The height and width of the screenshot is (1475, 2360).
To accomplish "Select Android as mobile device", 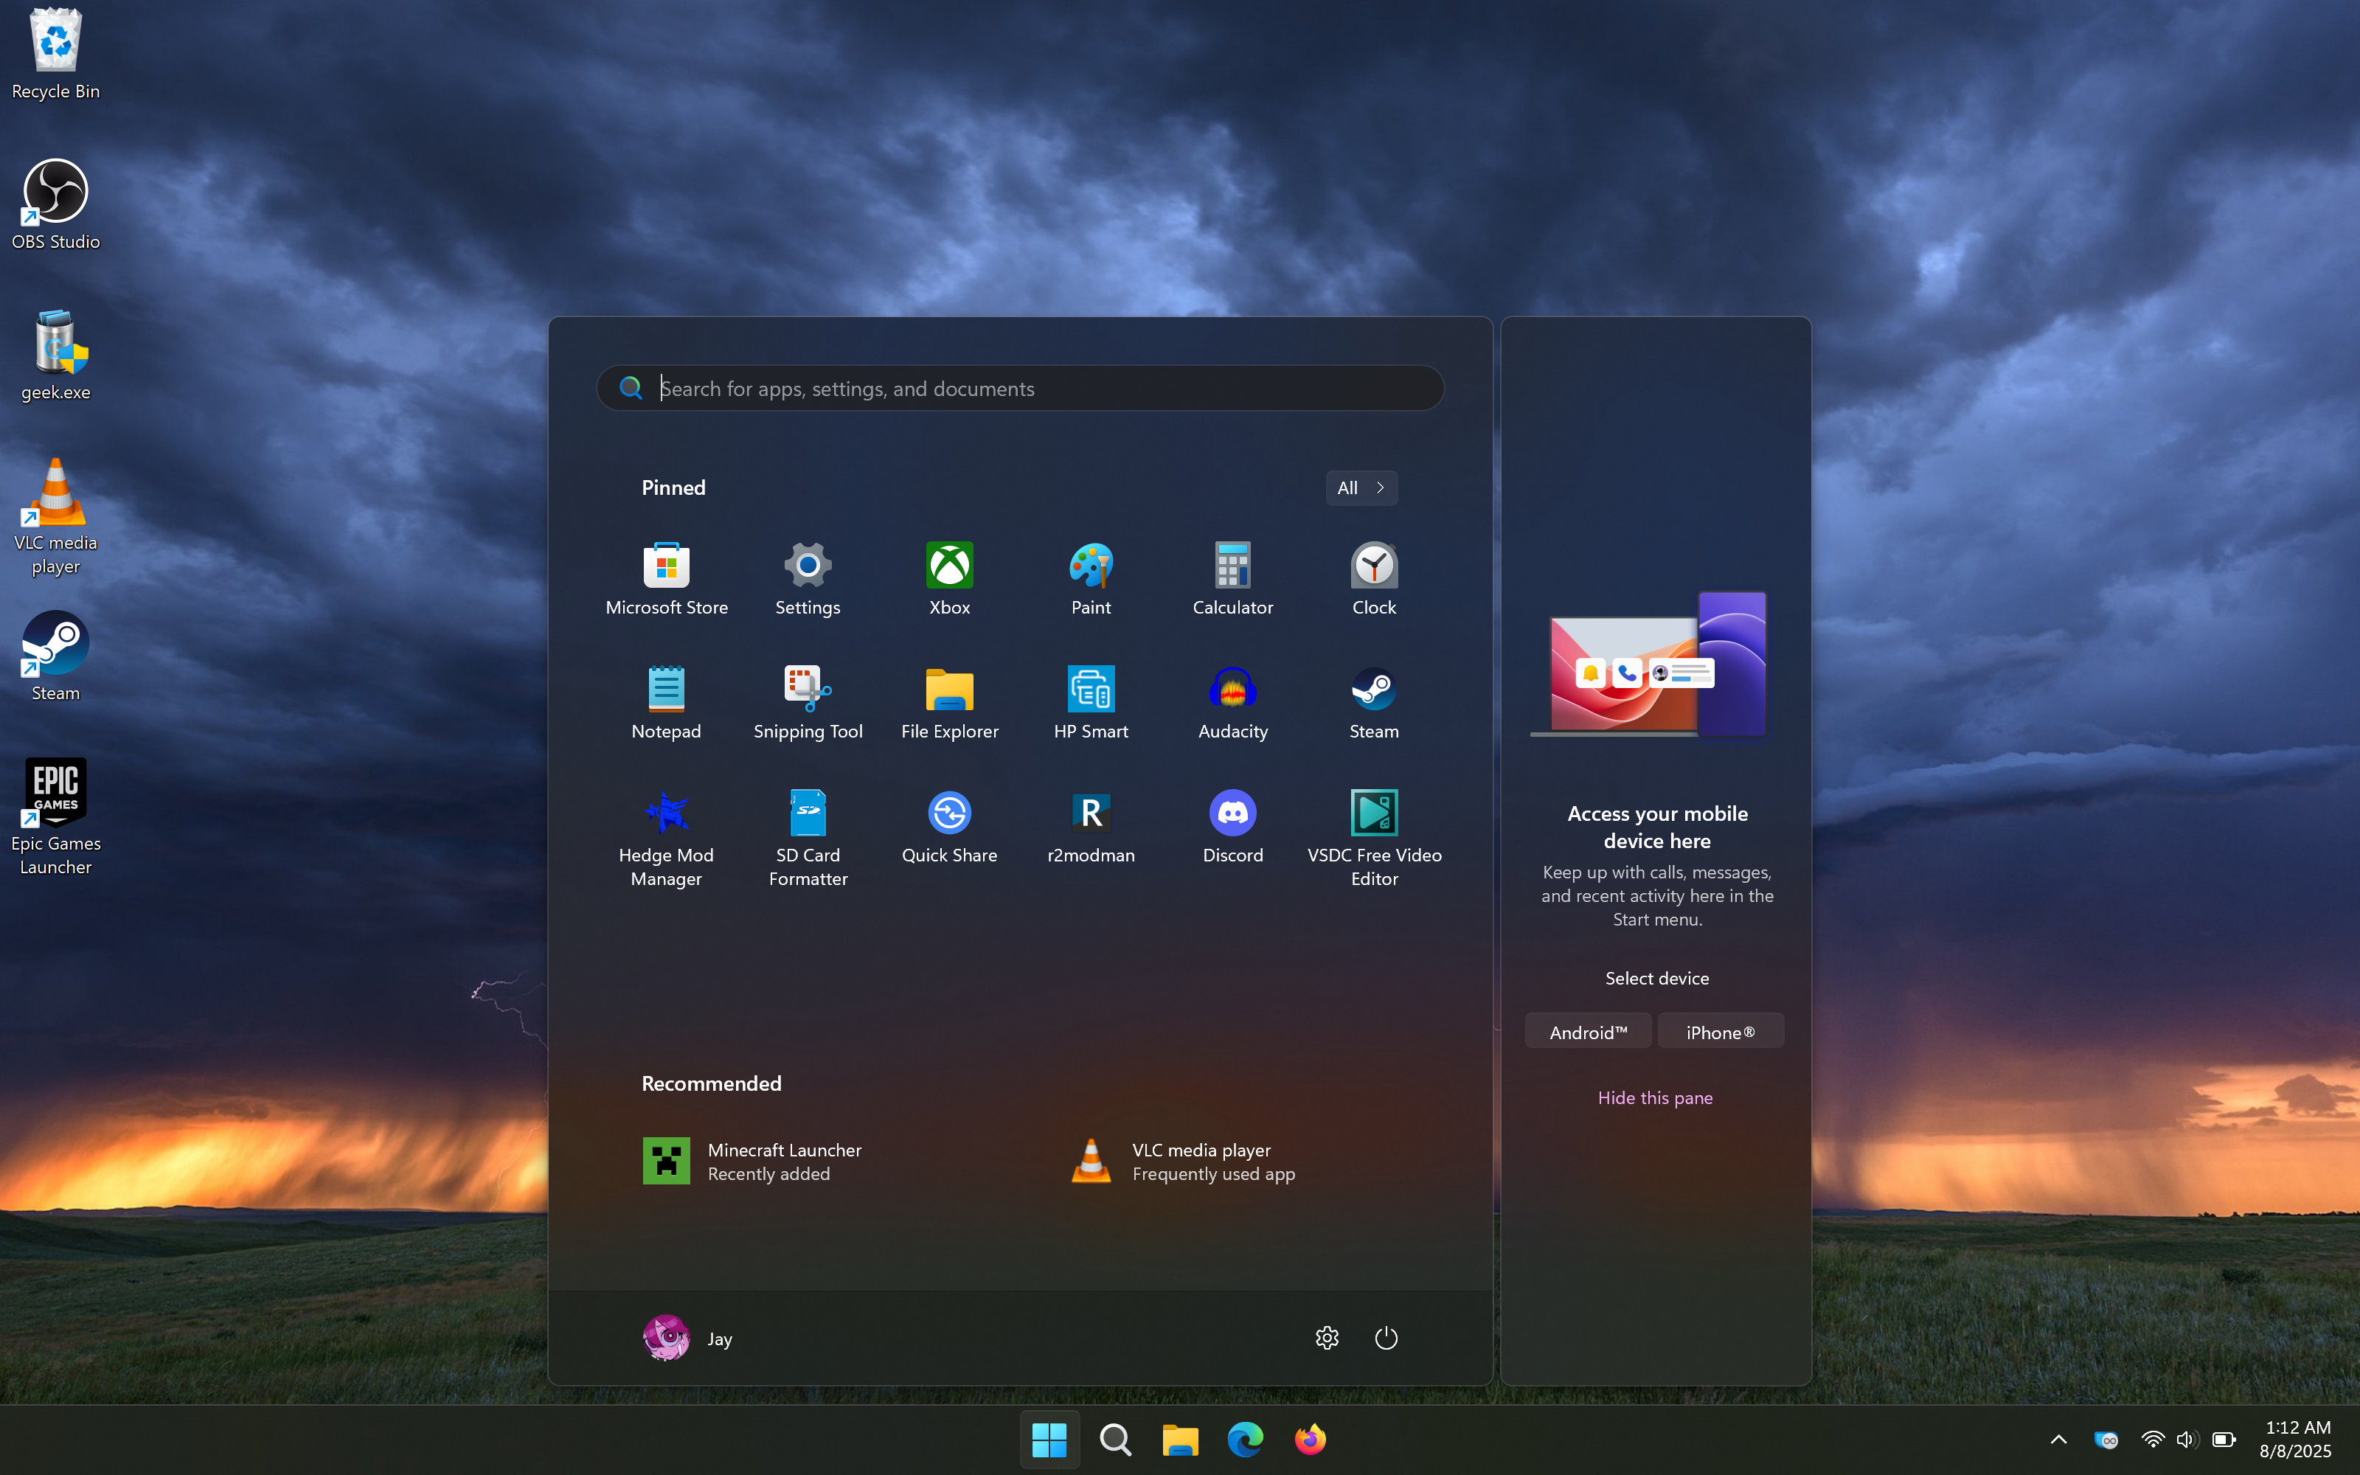I will pos(1588,1032).
